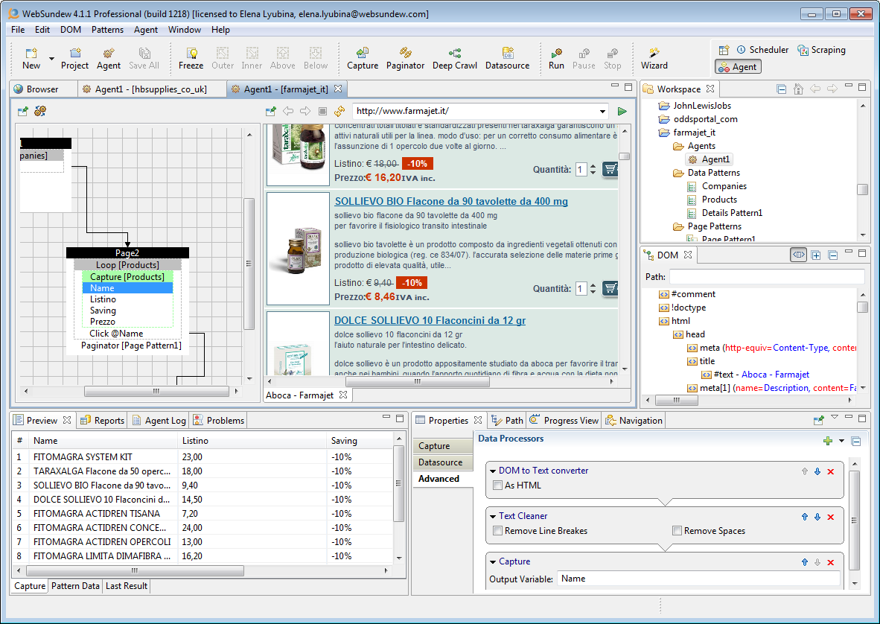The image size is (880, 624).
Task: Collapse the farmajet_it folder
Action: (664, 133)
